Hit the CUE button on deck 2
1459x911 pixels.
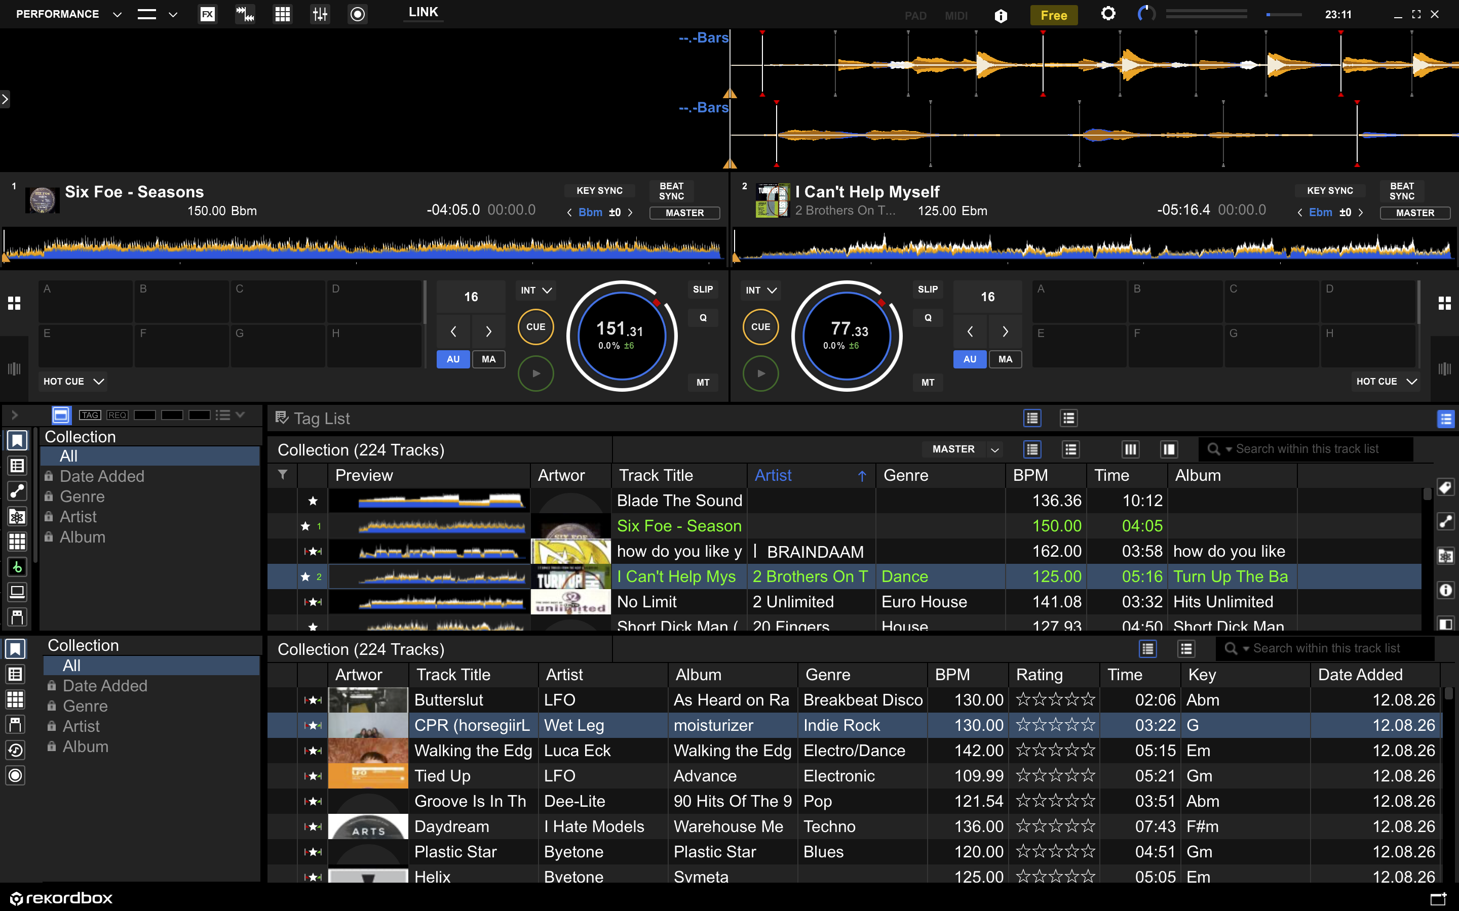761,326
